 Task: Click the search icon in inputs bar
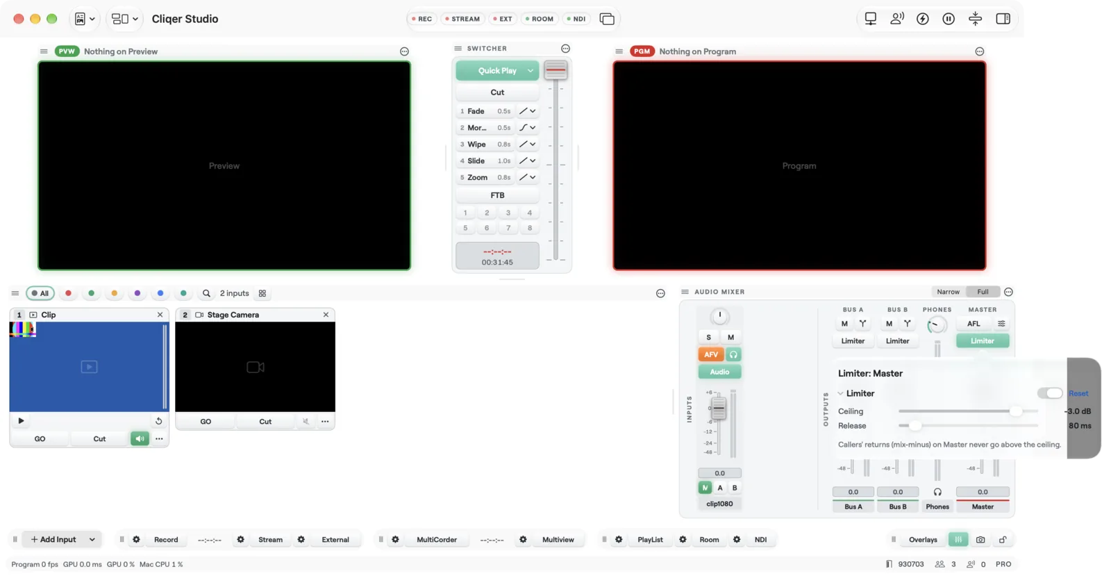coord(206,293)
